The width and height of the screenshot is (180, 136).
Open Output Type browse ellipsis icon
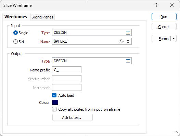pyautogui.click(x=128, y=61)
